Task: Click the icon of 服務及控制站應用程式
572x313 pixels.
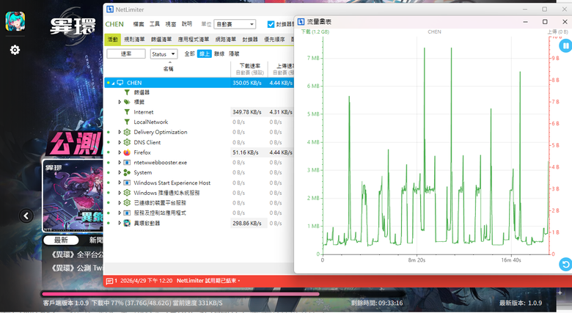Action: tap(127, 213)
